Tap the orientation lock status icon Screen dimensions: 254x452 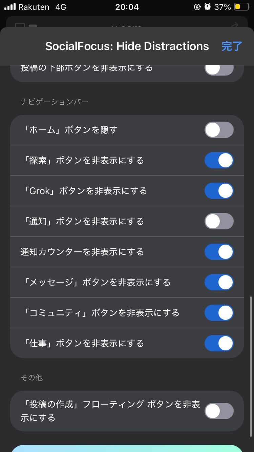[x=197, y=7]
